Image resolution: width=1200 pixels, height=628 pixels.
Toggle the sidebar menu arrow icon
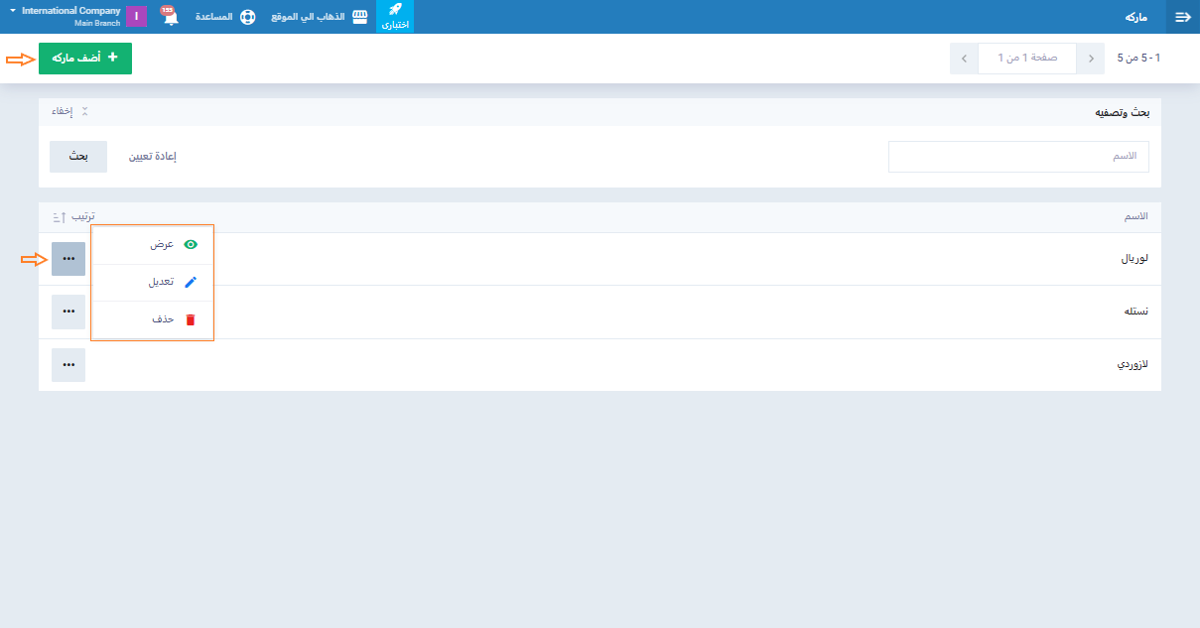tap(1182, 17)
